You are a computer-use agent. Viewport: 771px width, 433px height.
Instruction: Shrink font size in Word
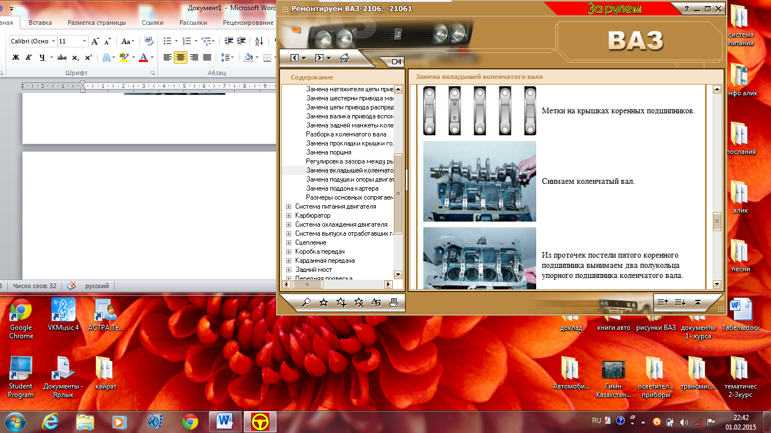coord(107,41)
